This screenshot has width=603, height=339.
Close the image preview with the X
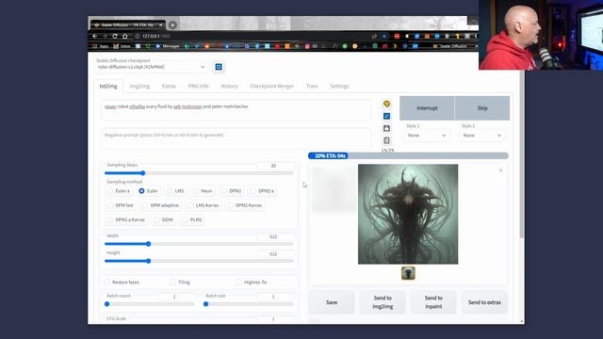(x=500, y=170)
